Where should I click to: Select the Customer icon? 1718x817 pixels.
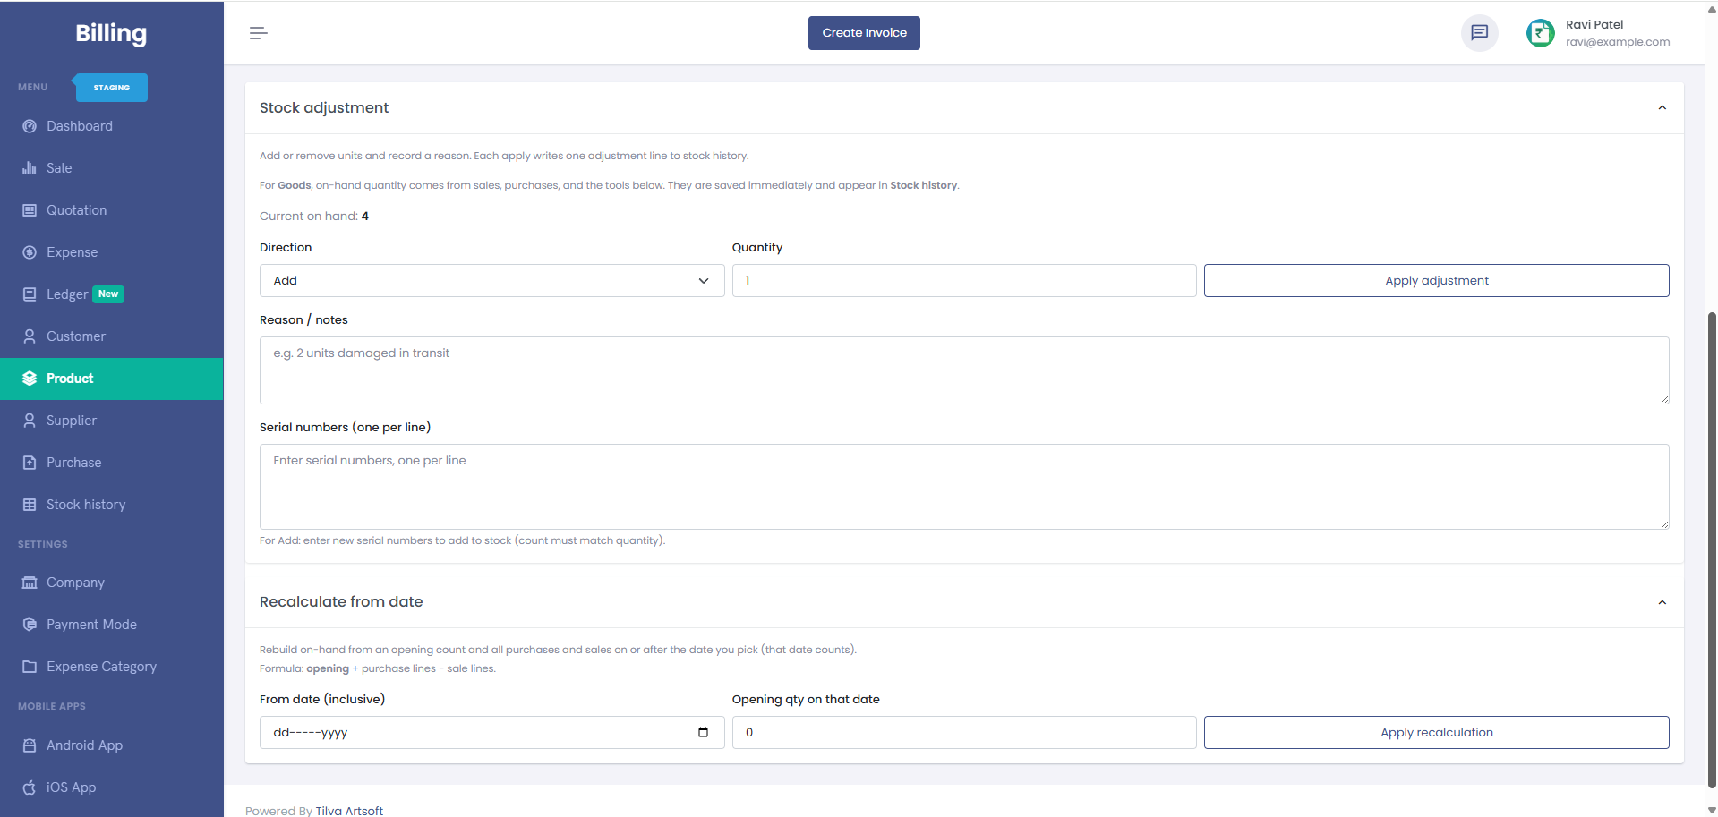click(30, 336)
